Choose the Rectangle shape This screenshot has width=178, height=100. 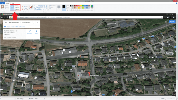point(41,6)
